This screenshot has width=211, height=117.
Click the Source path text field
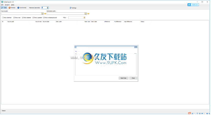[x=21, y=14]
